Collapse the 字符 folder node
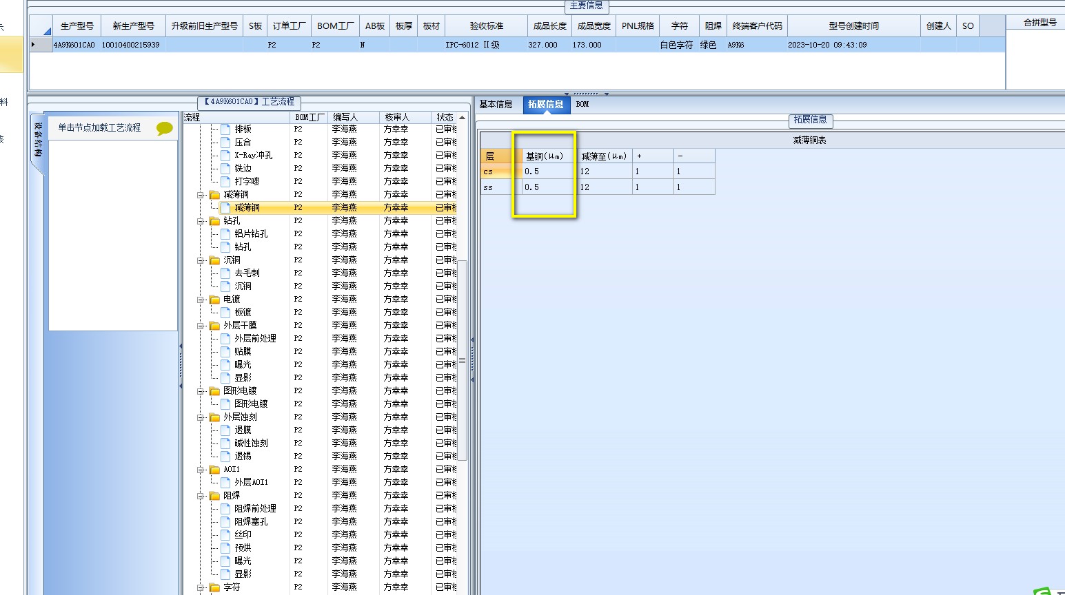1065x595 pixels. pyautogui.click(x=201, y=587)
